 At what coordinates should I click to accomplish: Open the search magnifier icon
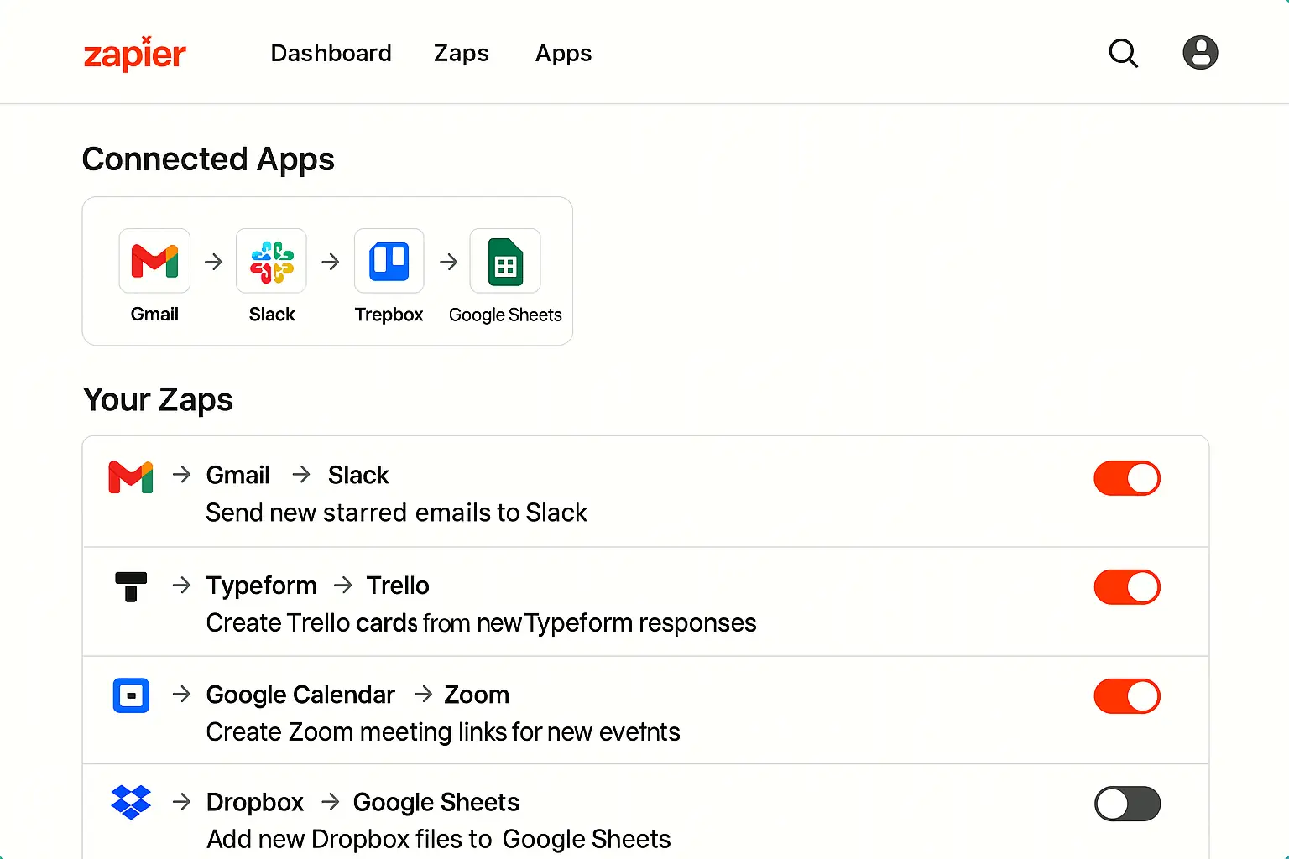[1123, 53]
